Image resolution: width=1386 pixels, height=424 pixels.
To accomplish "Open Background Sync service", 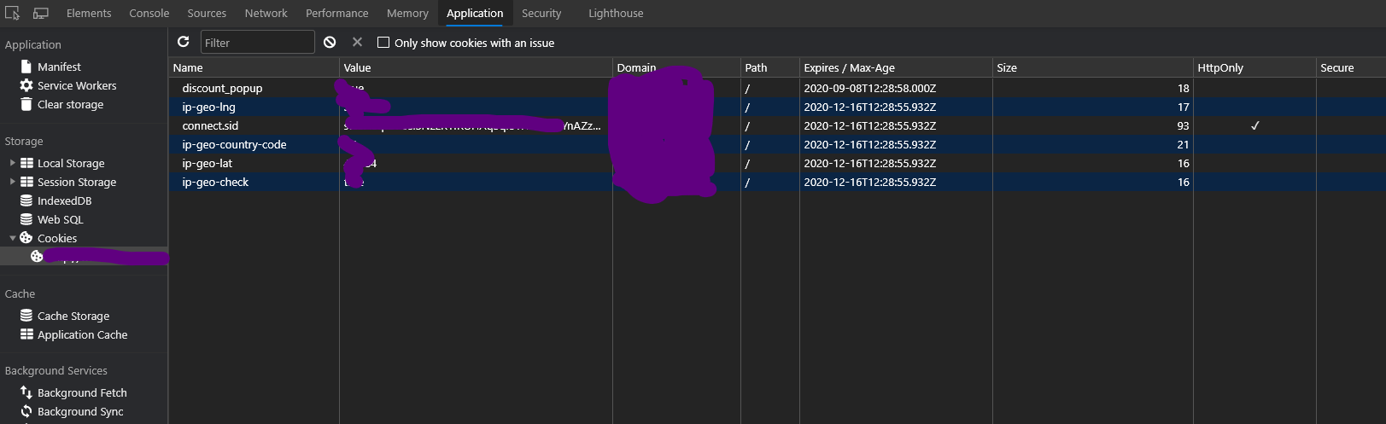I will pos(80,411).
